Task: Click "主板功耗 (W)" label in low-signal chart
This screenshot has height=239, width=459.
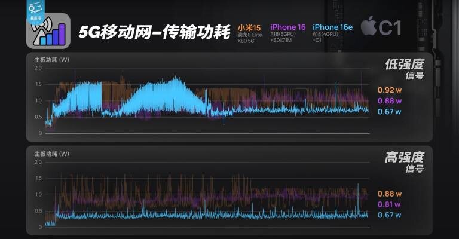Action: pyautogui.click(x=52, y=60)
